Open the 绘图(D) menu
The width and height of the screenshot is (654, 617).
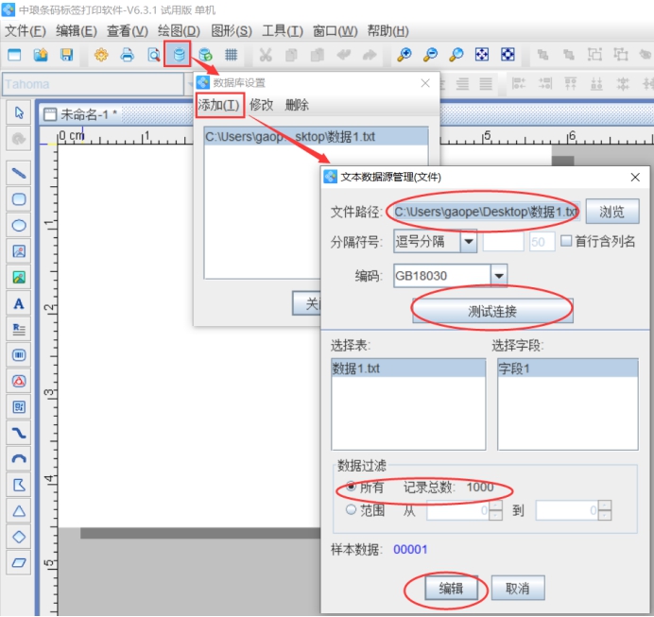[179, 31]
